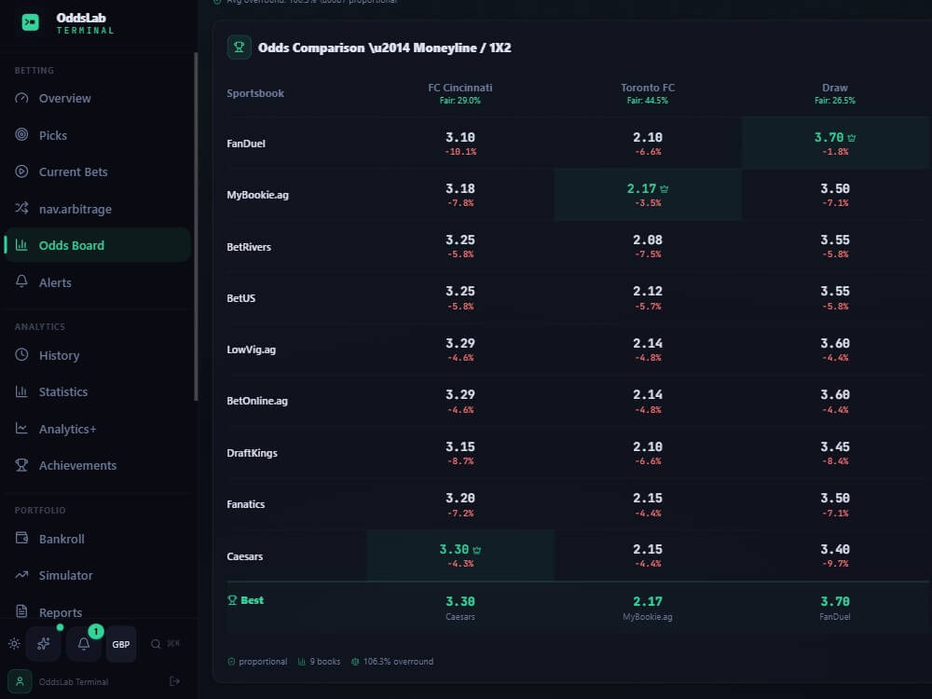This screenshot has height=699, width=932.
Task: Select MyBookie.ag Toronto FC odds 2.17
Action: pos(648,195)
